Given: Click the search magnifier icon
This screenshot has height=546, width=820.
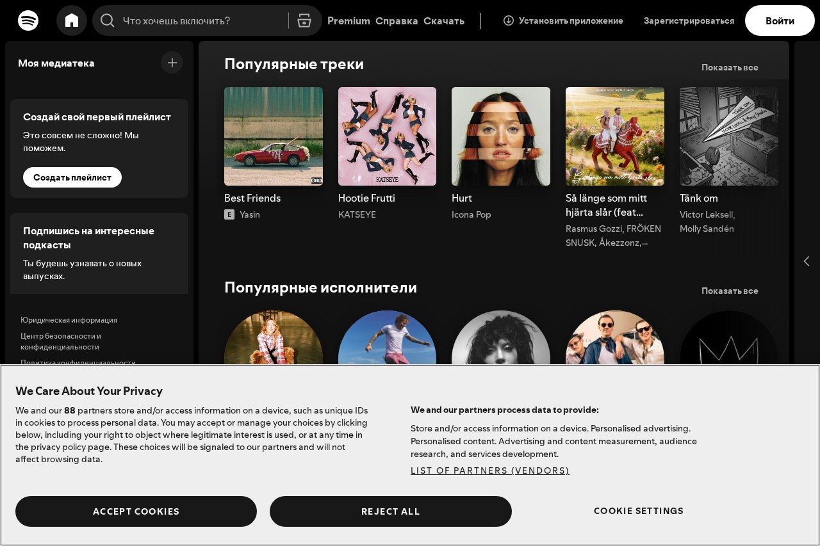Looking at the screenshot, I should [108, 20].
